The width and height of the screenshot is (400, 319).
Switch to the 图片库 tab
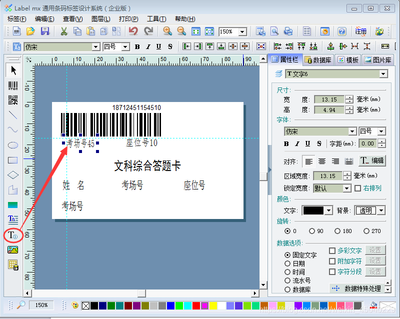pos(378,60)
